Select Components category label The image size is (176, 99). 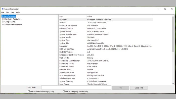(10, 22)
